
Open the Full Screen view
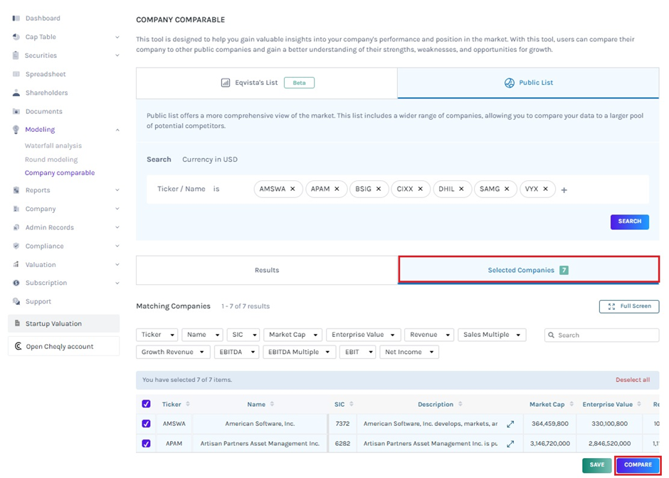click(x=629, y=306)
